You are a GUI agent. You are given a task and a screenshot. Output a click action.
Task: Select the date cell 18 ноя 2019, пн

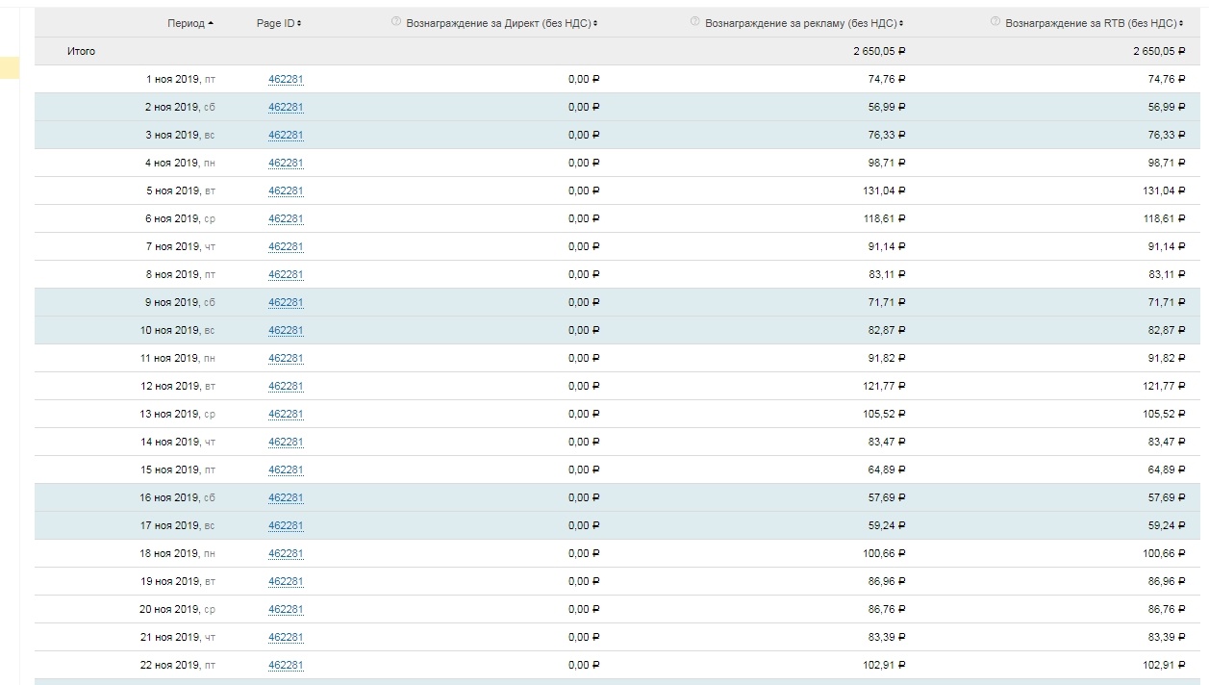178,553
